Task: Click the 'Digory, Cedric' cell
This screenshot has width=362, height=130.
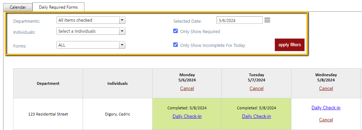Action: (117, 114)
